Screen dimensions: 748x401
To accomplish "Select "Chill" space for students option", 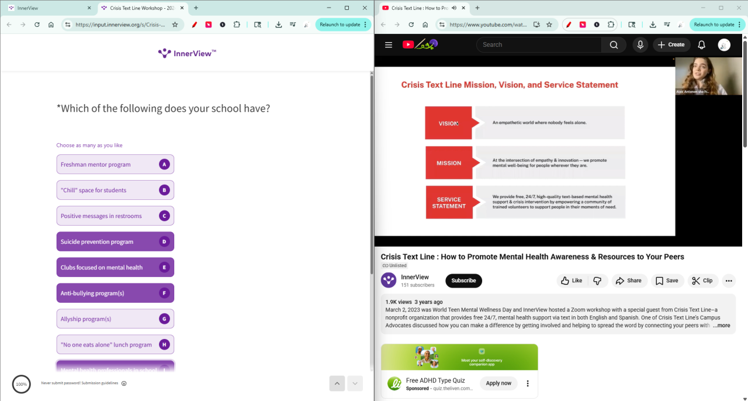I will tap(115, 190).
